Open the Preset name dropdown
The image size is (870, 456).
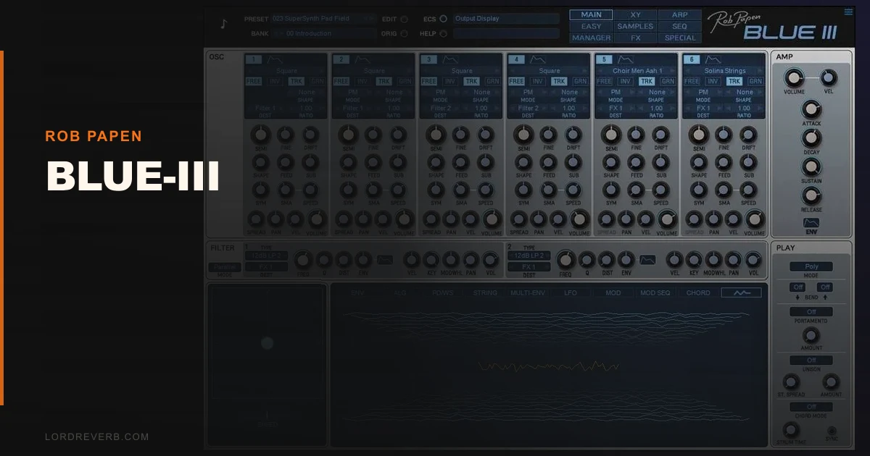pos(325,19)
